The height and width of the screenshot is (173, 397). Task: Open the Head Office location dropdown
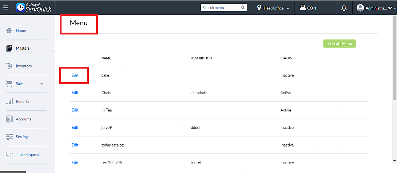pos(273,8)
